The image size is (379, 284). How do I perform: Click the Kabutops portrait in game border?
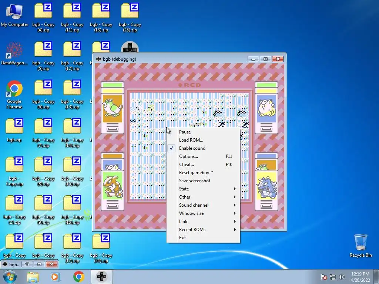point(113,186)
